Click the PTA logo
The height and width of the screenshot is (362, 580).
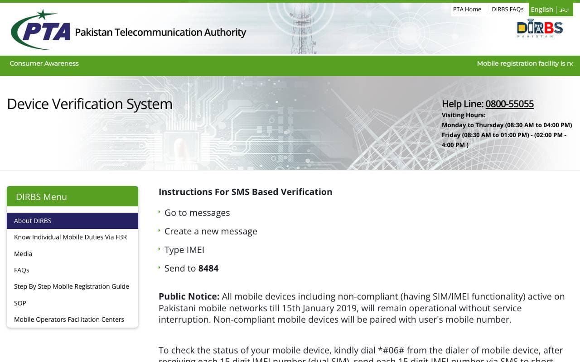41,30
